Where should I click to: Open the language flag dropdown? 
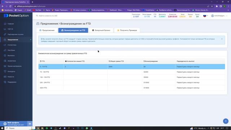coord(205,16)
